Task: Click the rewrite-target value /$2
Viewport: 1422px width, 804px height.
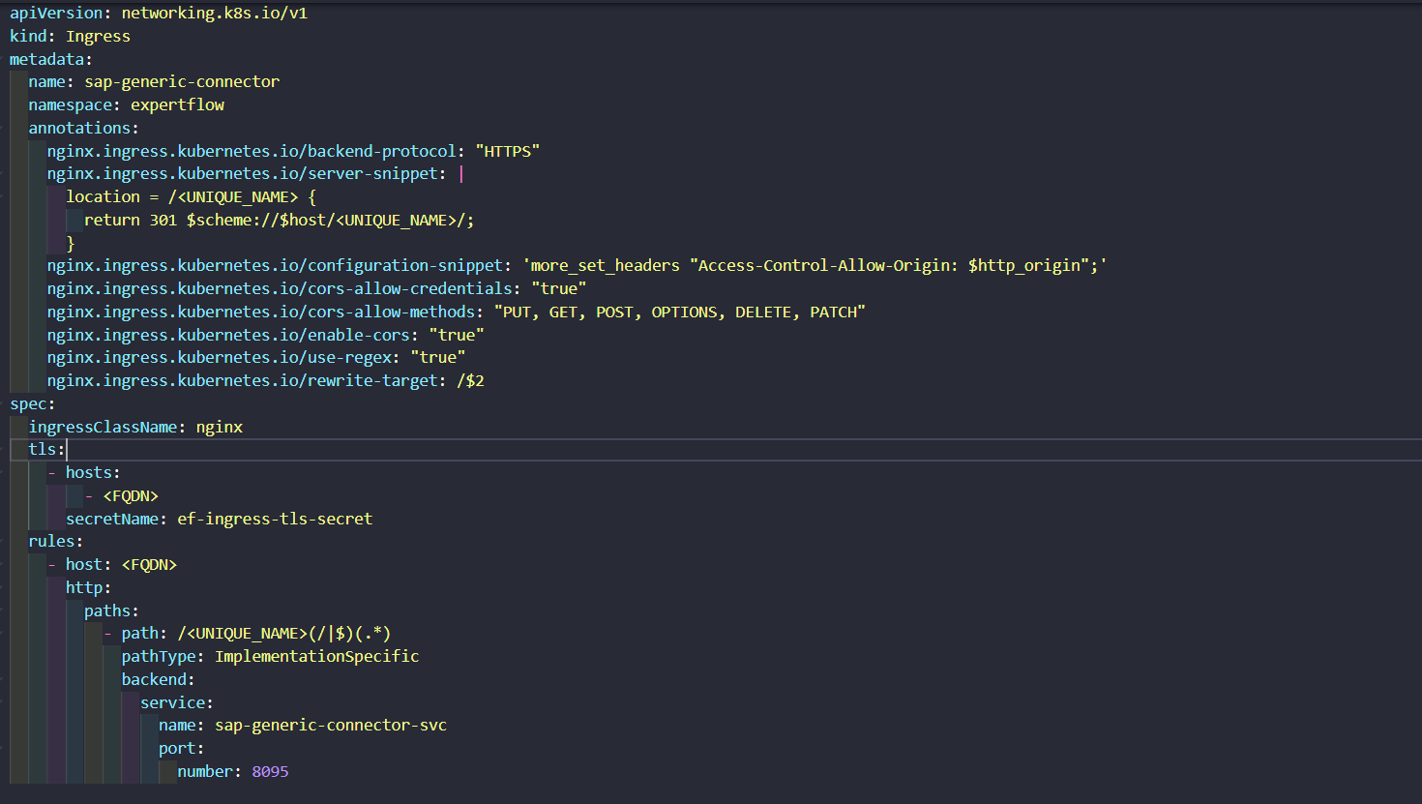Action: 470,381
